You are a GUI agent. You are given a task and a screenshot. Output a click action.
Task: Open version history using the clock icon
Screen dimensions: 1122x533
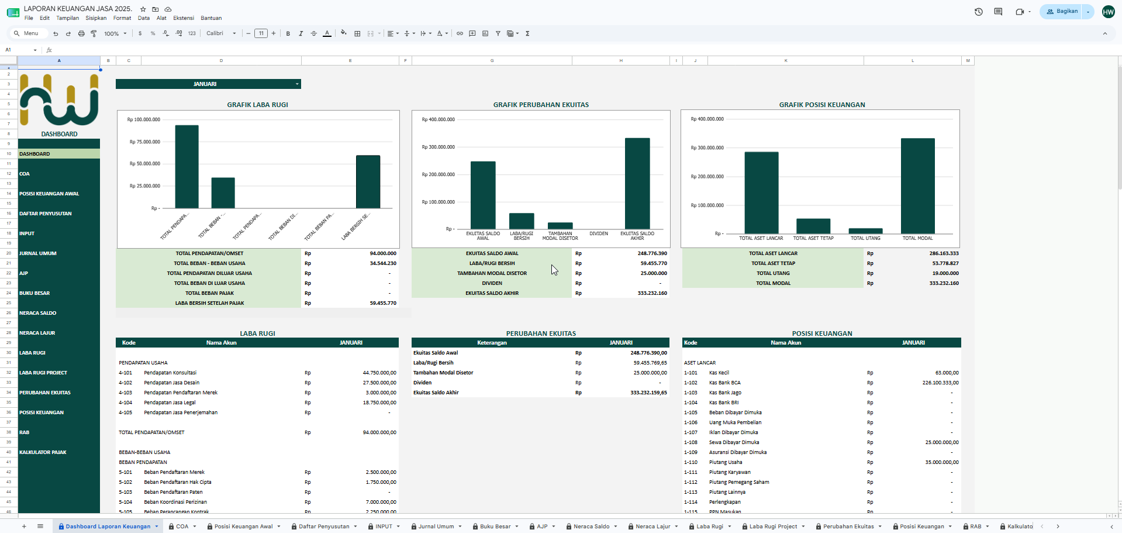[979, 12]
